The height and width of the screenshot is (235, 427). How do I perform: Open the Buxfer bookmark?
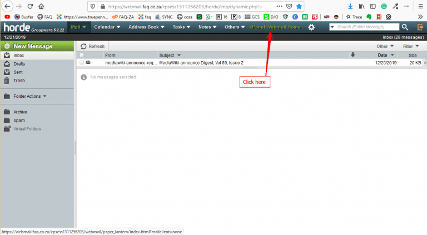24,17
